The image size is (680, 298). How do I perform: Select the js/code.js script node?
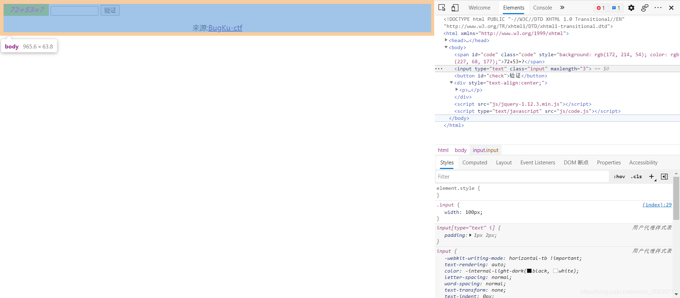pyautogui.click(x=537, y=111)
